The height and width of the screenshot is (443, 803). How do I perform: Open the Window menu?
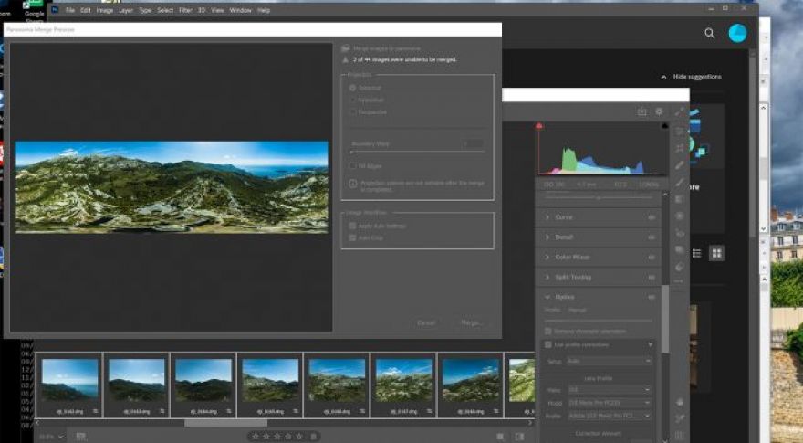click(x=240, y=10)
